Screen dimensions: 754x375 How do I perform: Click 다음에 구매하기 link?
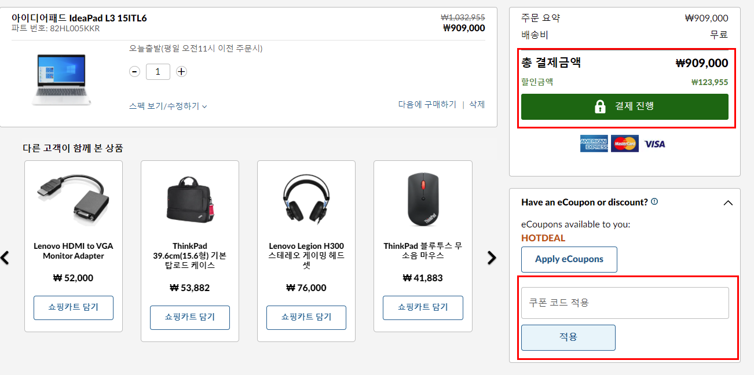coord(427,105)
